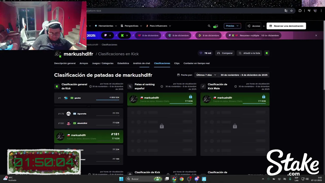
Task: Expand the Para influencers menu
Action: tap(158, 26)
